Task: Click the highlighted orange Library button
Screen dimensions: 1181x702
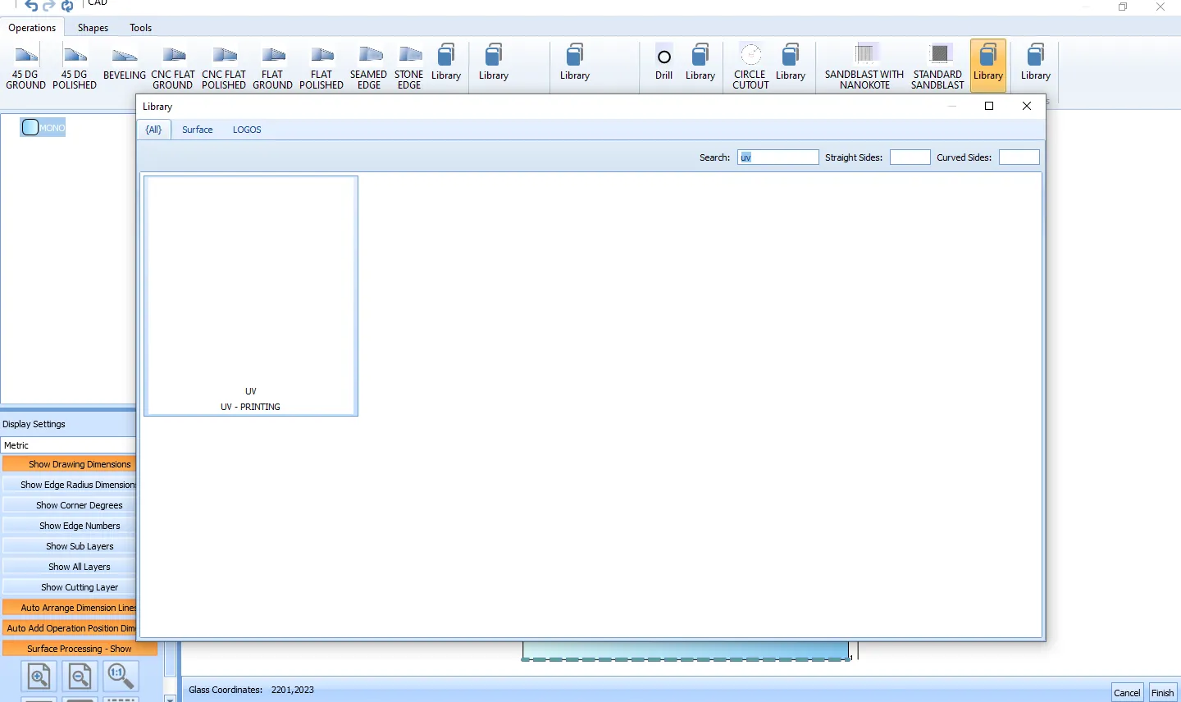Action: pos(988,66)
